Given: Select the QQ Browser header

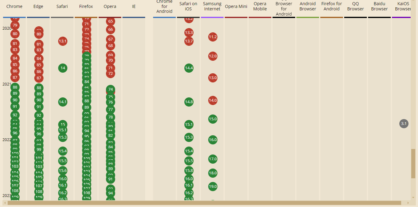Looking at the screenshot, I should 356,6.
